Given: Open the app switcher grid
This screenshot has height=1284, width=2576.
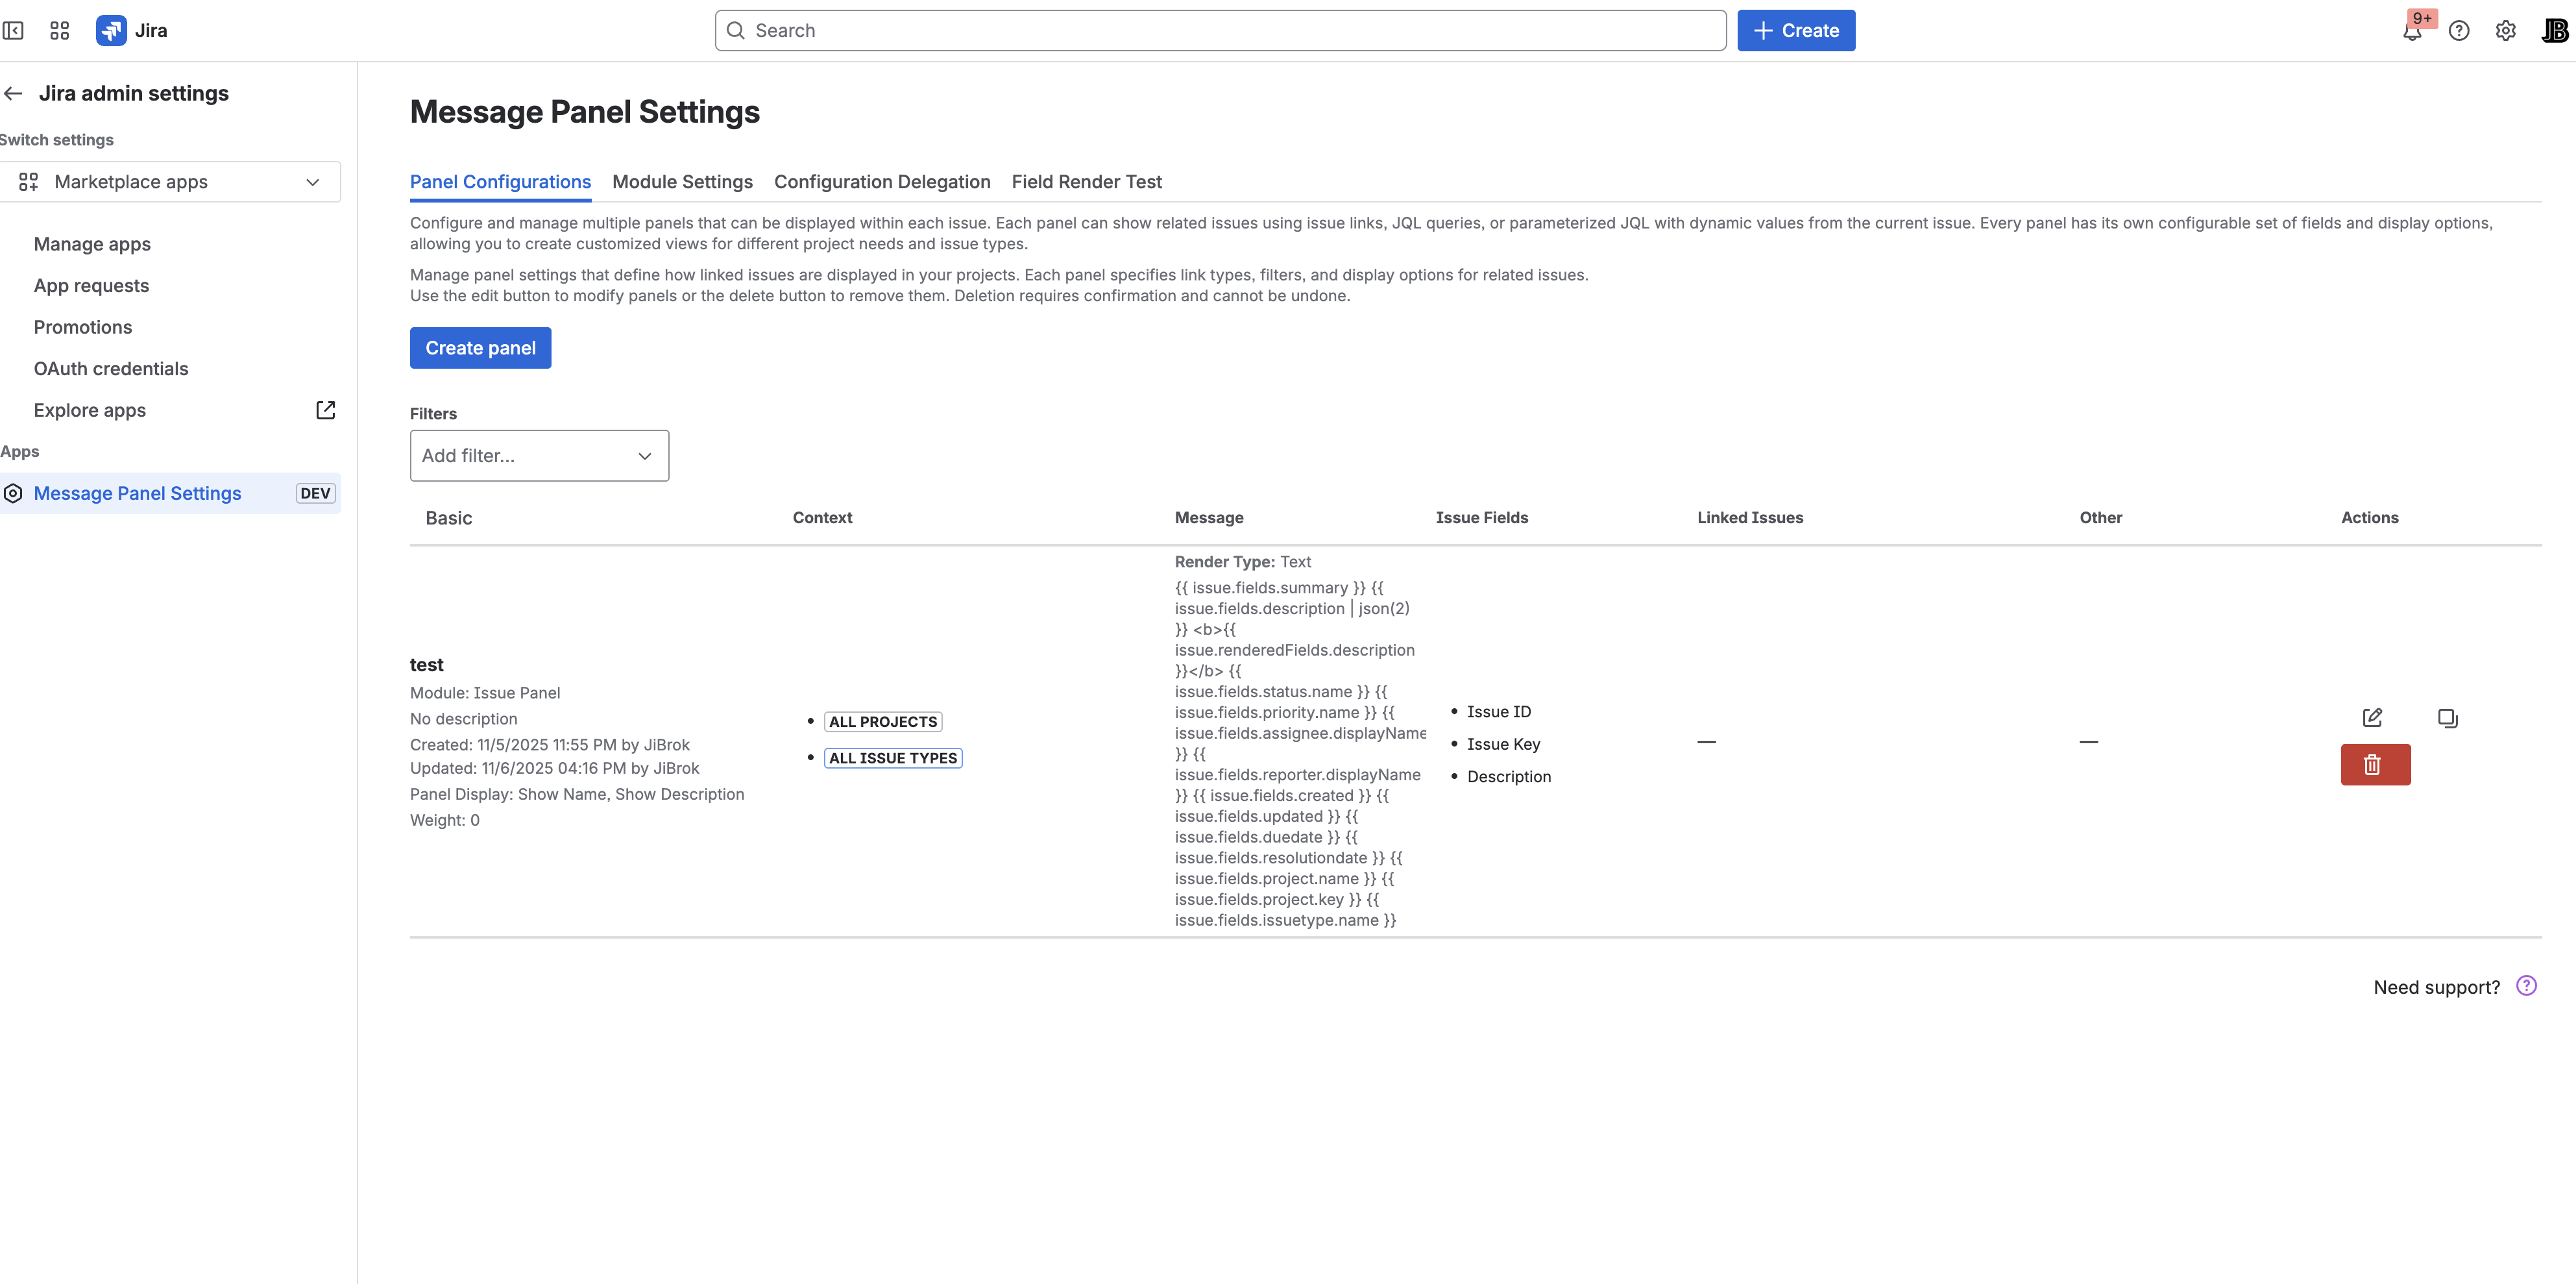Looking at the screenshot, I should (58, 30).
